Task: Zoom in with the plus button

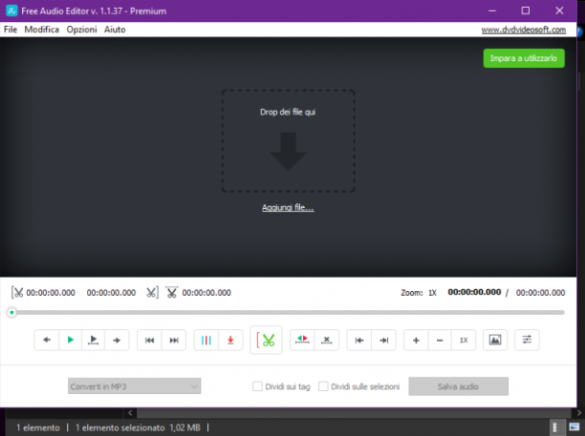Action: pos(416,340)
